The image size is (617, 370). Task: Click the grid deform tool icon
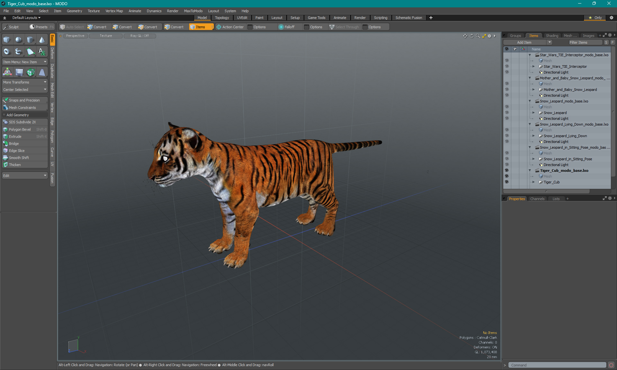click(19, 72)
